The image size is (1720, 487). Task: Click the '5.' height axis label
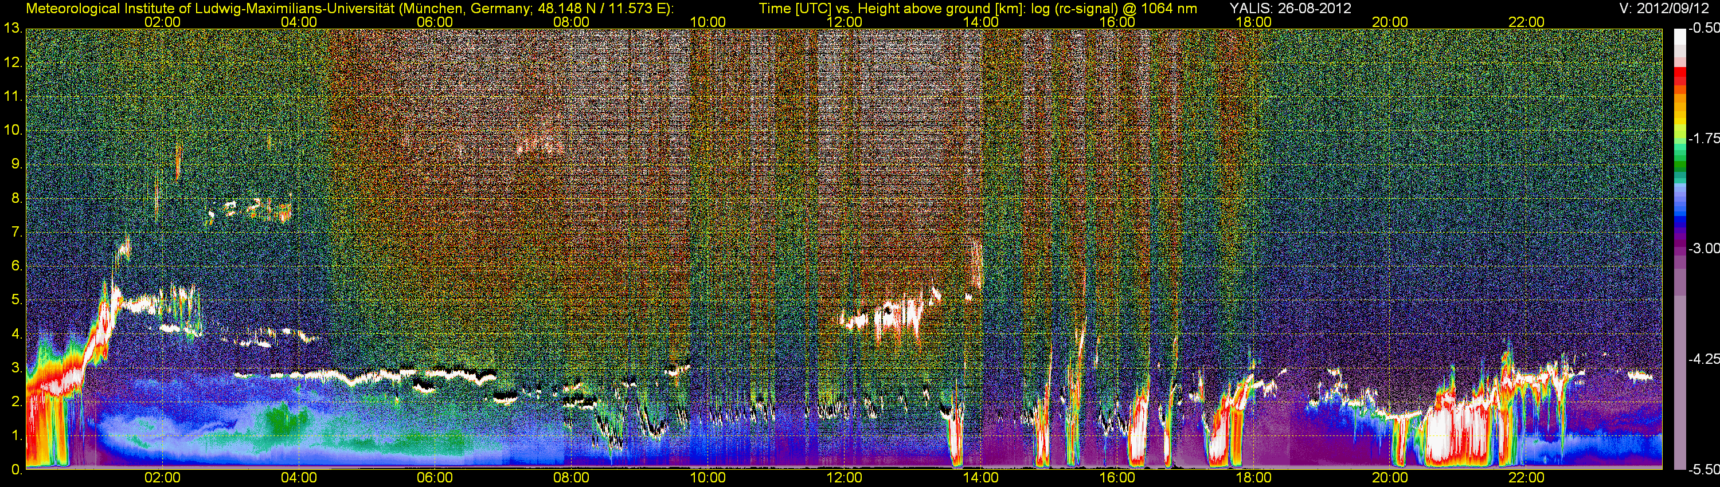click(16, 300)
